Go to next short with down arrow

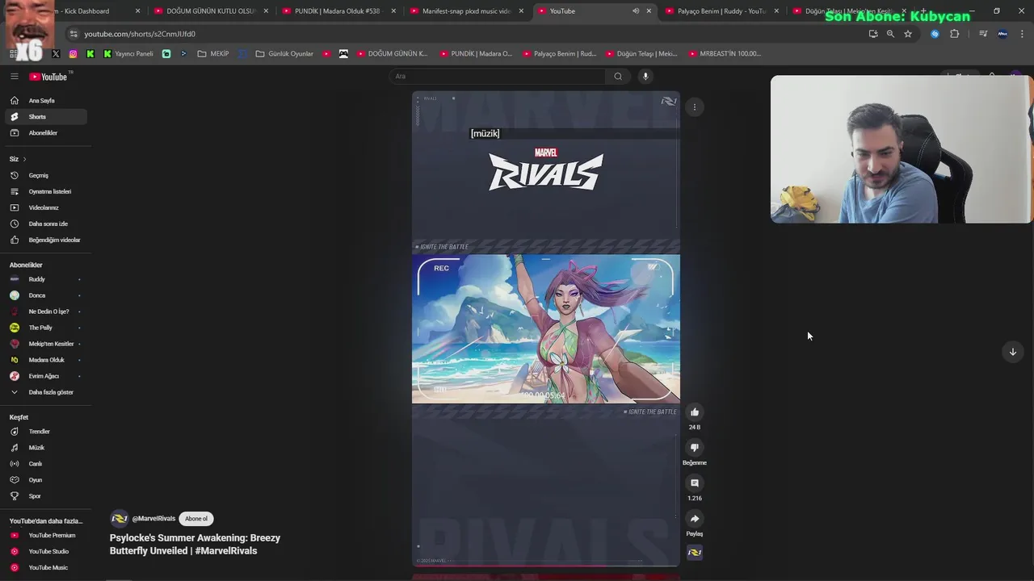1013,352
